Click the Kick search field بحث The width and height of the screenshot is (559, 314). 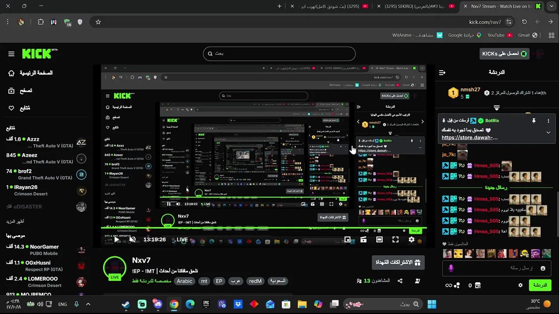click(279, 54)
